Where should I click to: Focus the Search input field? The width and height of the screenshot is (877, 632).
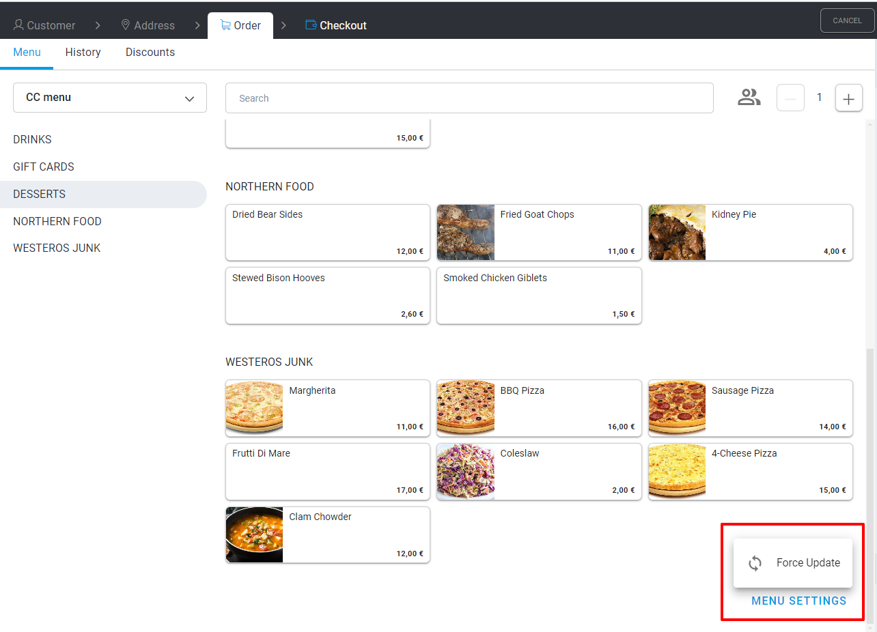tap(469, 98)
